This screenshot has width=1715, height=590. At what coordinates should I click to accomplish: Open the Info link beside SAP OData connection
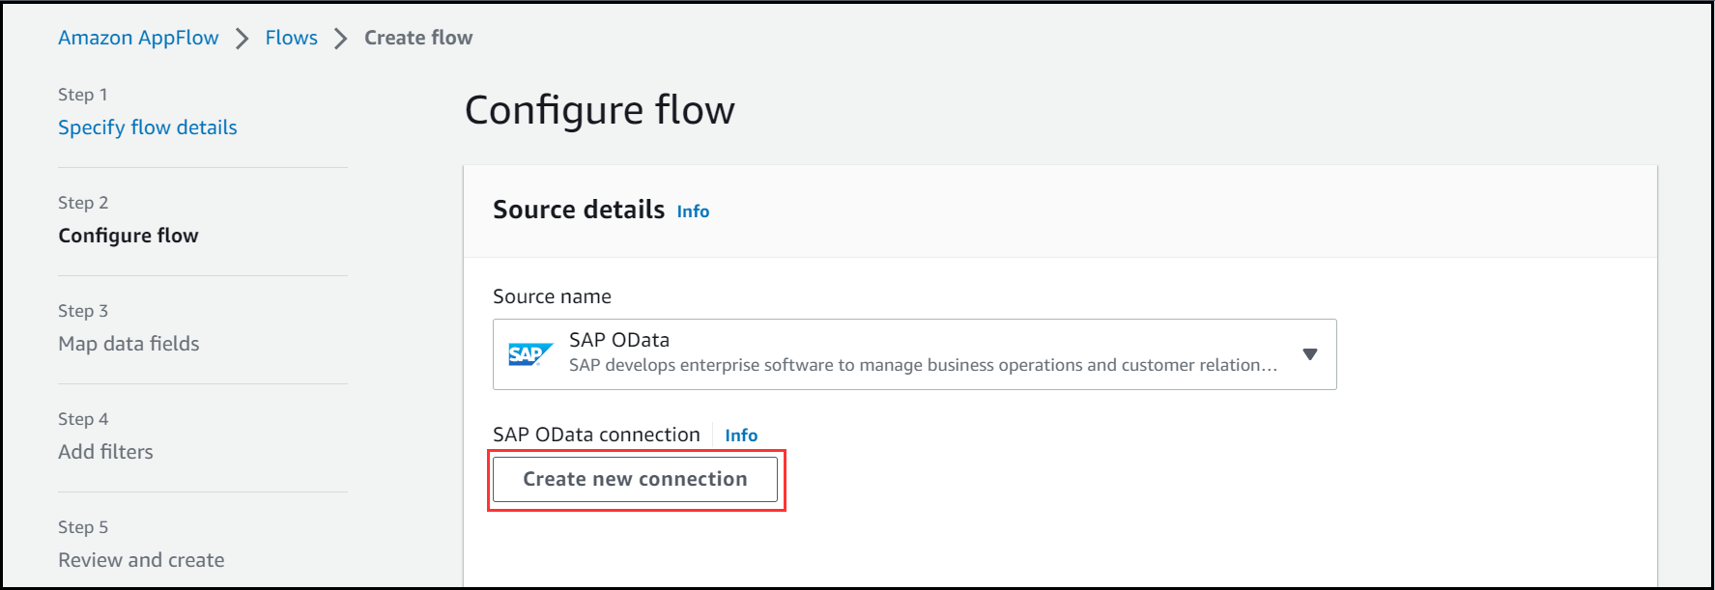pyautogui.click(x=741, y=435)
